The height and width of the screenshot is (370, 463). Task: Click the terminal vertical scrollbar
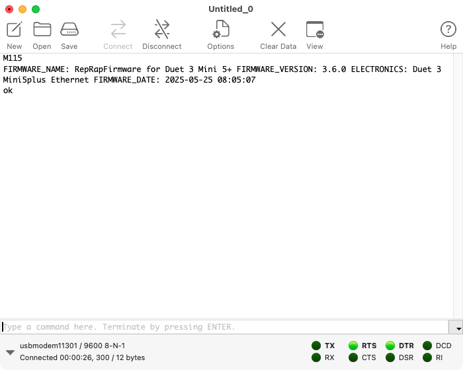pyautogui.click(x=458, y=186)
